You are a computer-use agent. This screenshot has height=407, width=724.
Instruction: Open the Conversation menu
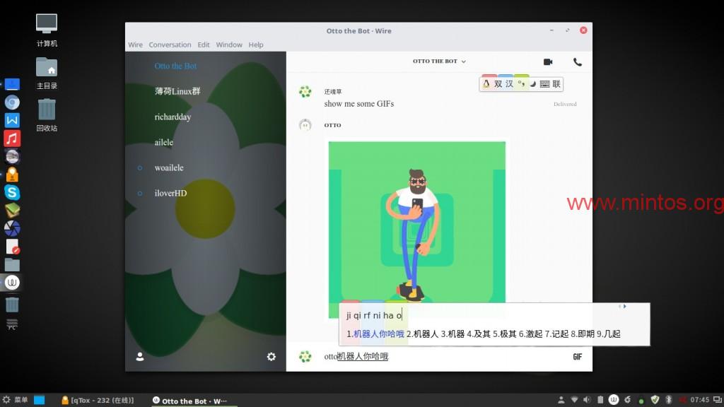(170, 45)
